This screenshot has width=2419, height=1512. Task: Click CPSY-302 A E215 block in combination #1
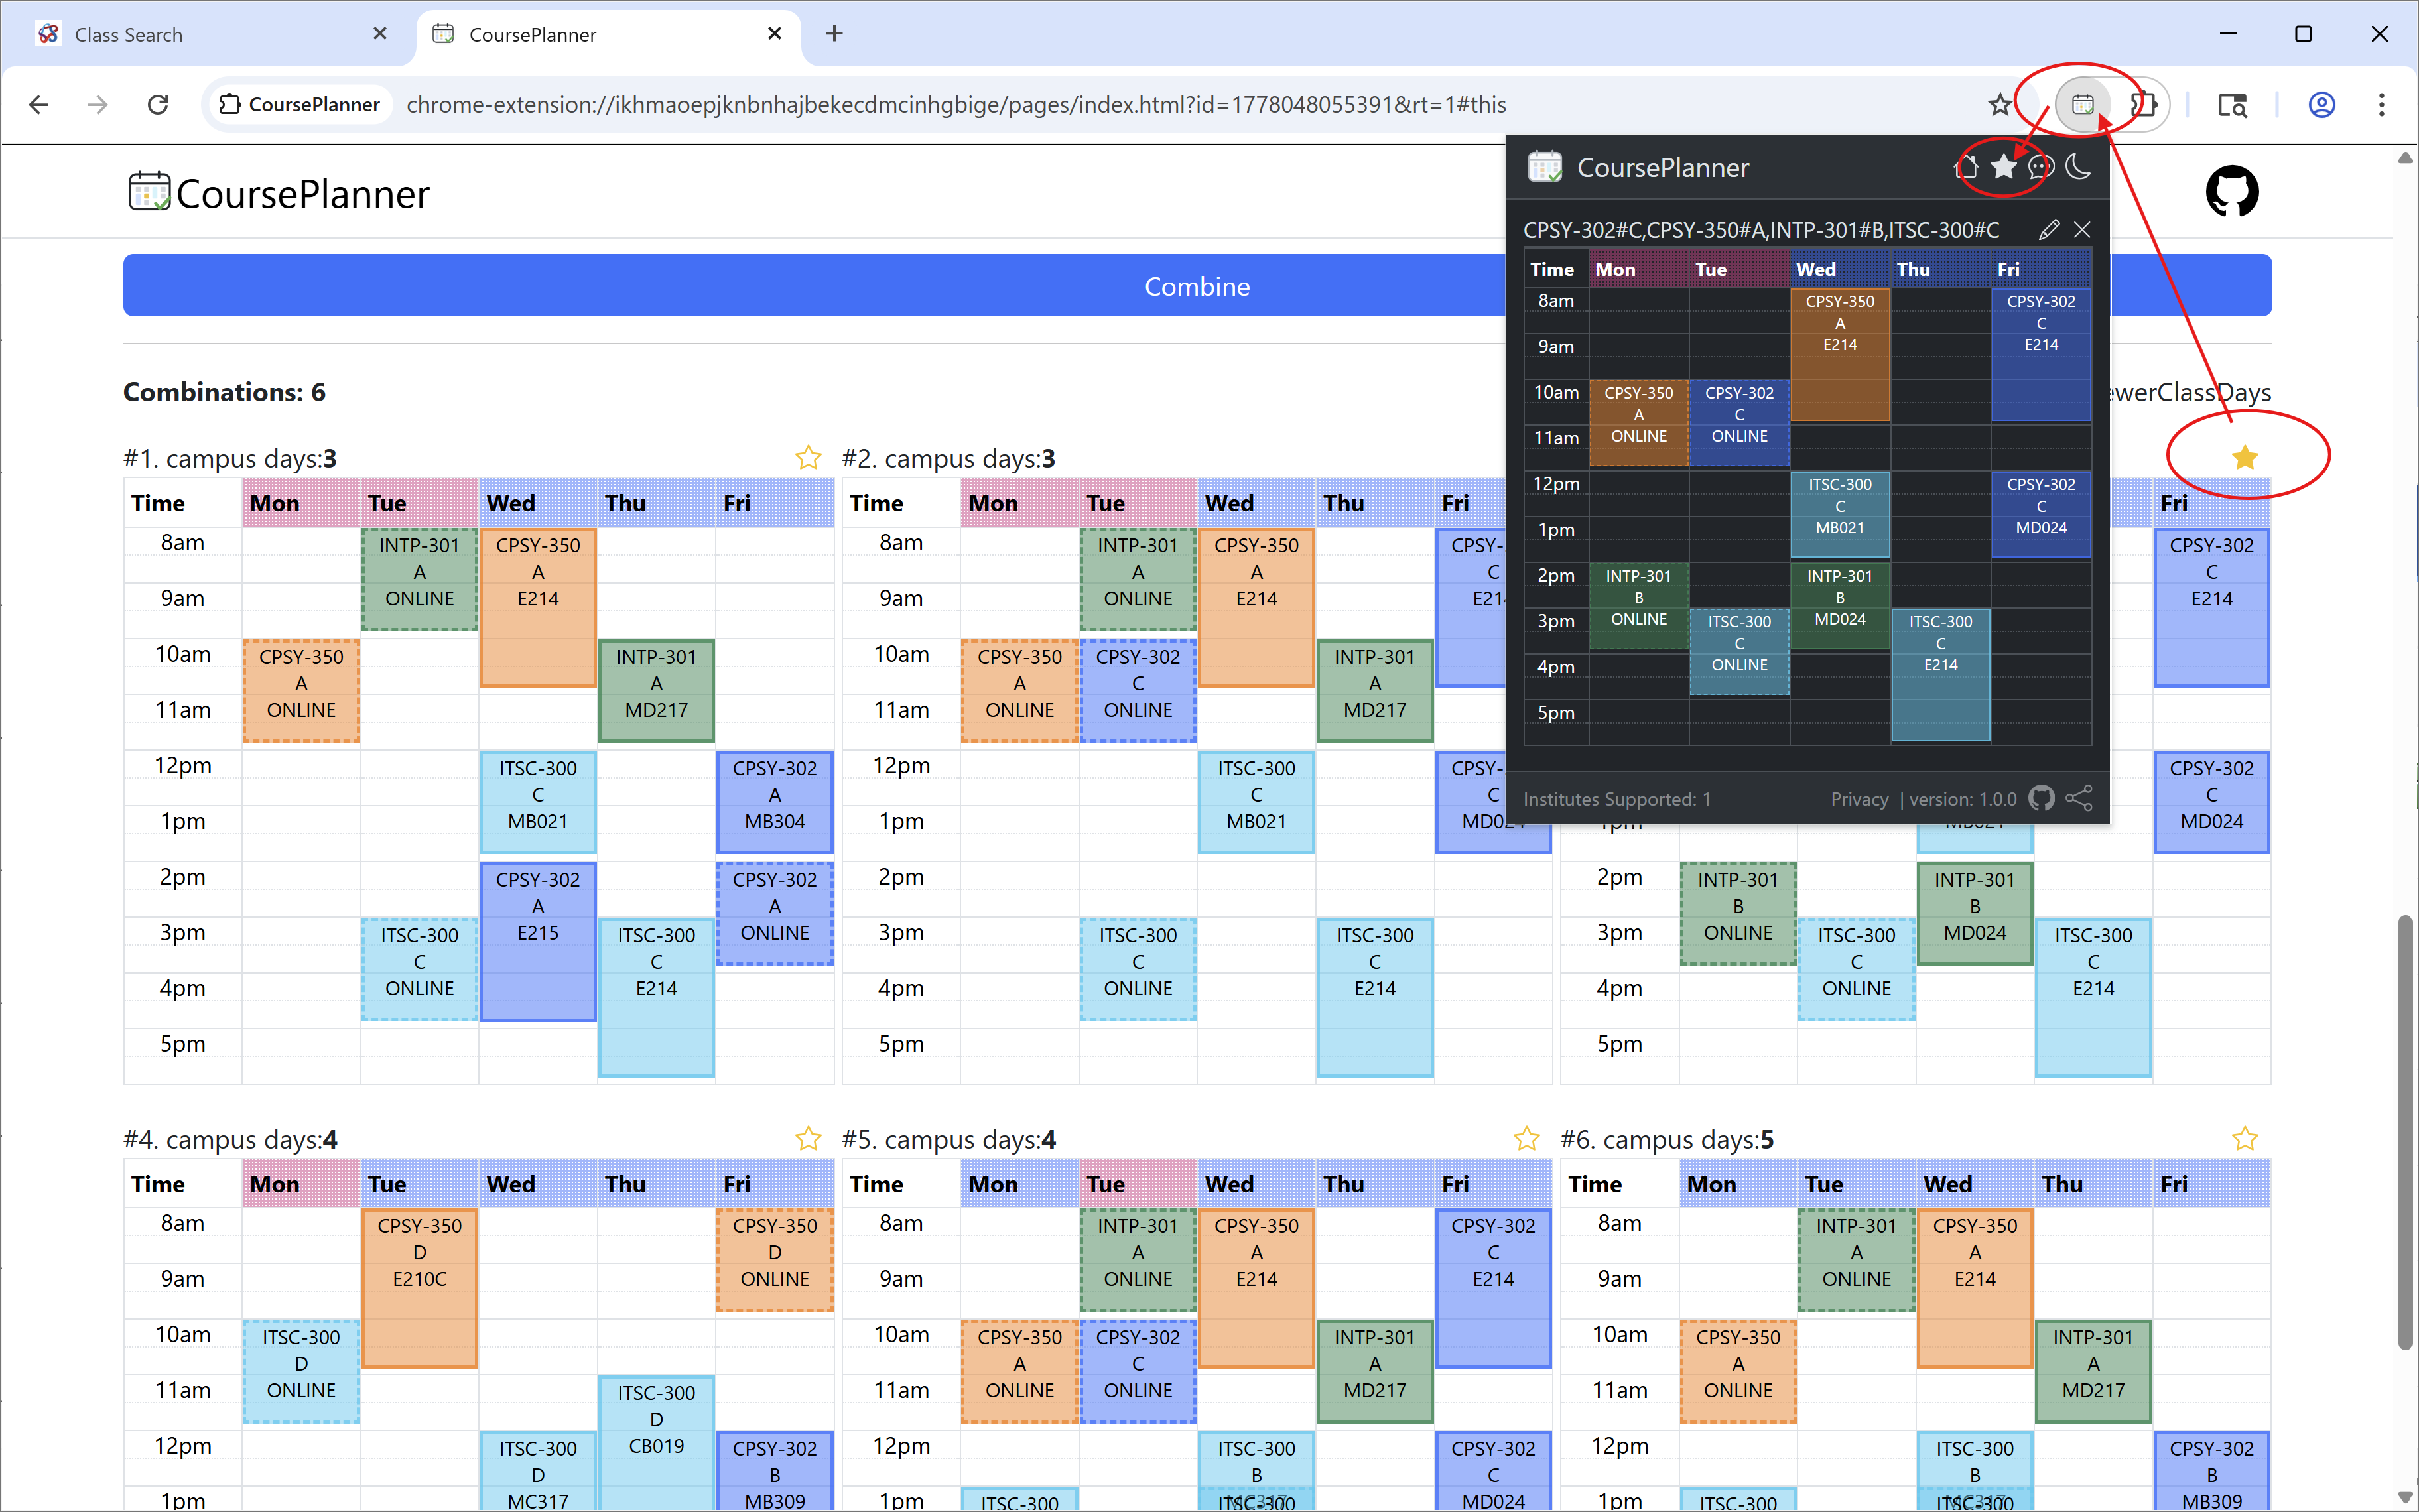tap(538, 941)
